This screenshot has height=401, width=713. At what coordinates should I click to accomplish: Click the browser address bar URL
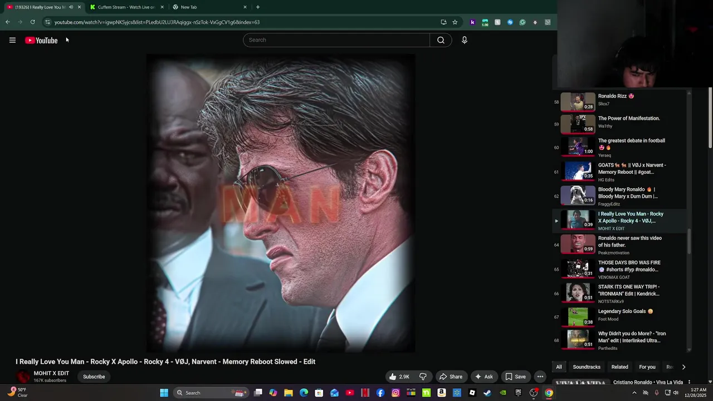click(157, 22)
